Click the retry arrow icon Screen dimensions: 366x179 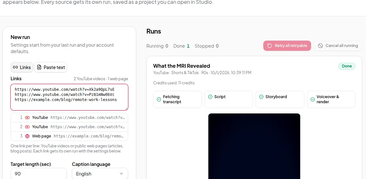(x=270, y=46)
